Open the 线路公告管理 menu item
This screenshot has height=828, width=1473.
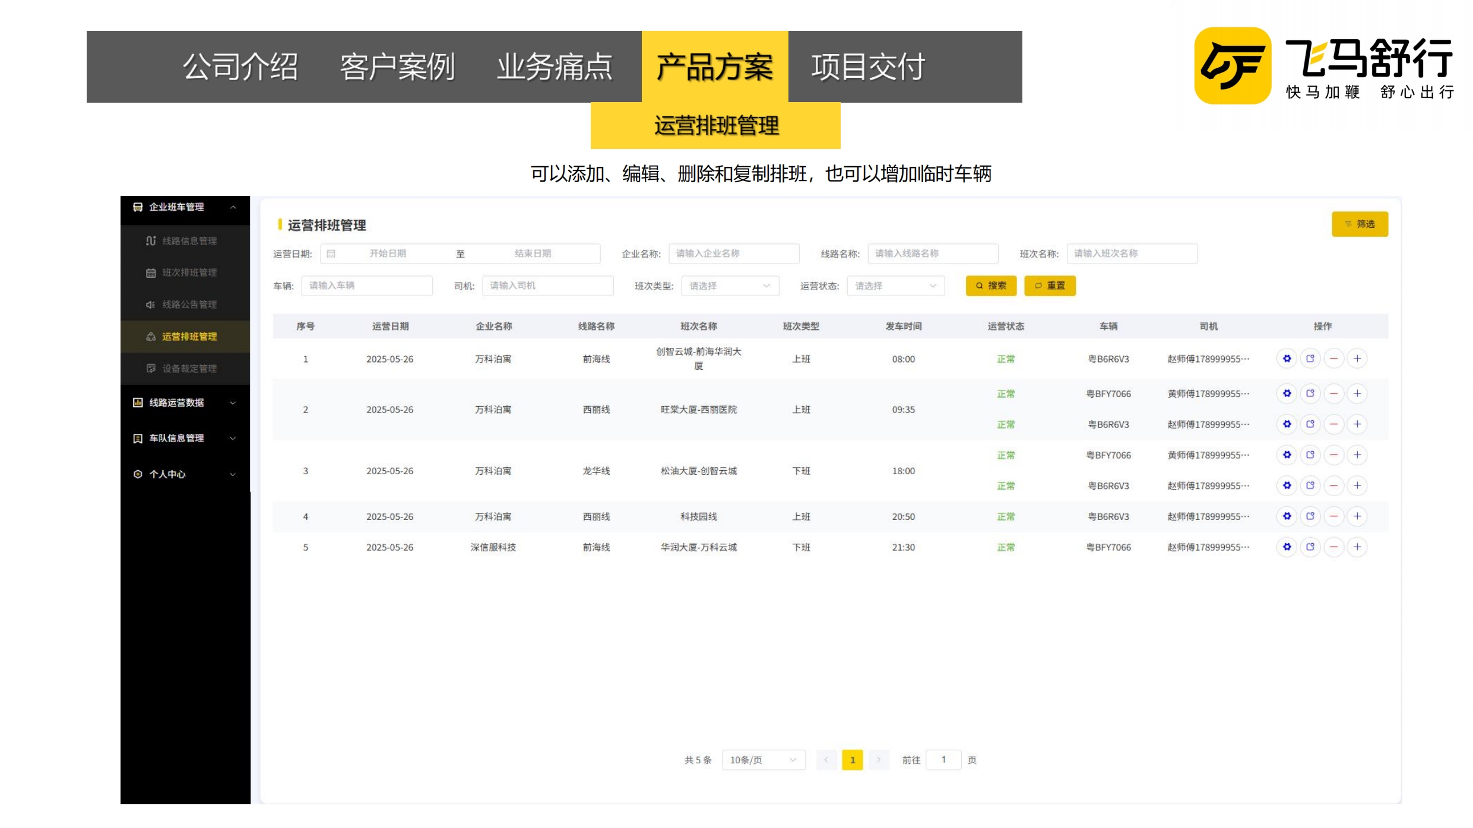point(185,305)
